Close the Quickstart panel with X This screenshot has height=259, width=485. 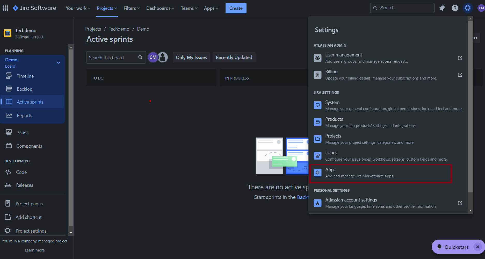point(477,247)
